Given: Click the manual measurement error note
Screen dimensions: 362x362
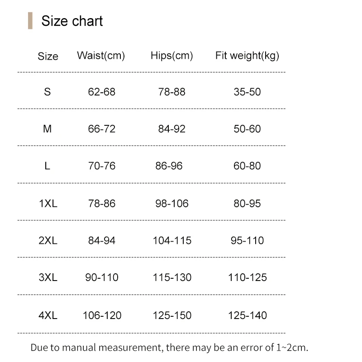Looking at the screenshot, I should click(x=169, y=348).
